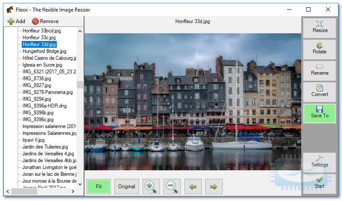Open the Convert options

point(320,92)
